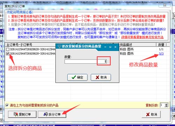Toggle the 请在上方勾选所需复制或拆分的产品 checkbox
This screenshot has width=175, height=126.
point(7,105)
